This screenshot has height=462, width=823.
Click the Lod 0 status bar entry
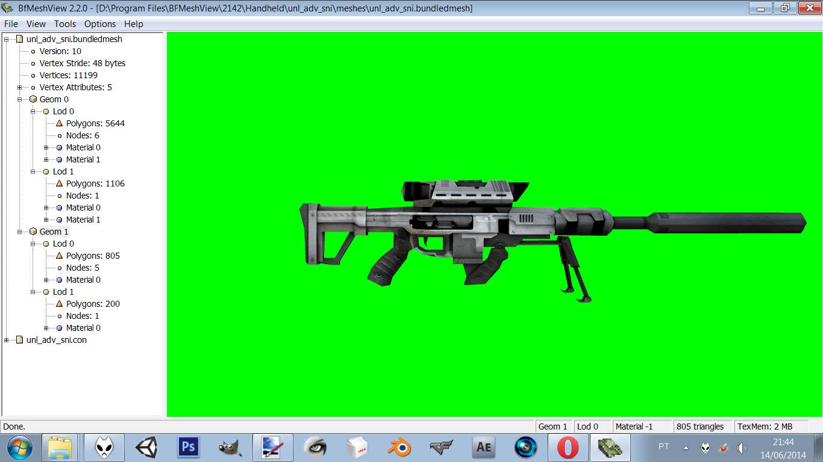[592, 427]
